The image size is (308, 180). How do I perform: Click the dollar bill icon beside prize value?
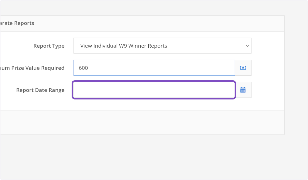(x=243, y=68)
